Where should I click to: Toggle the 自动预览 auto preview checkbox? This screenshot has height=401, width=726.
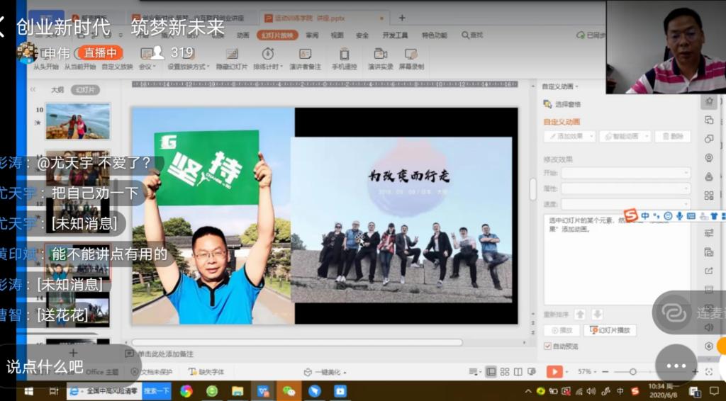pyautogui.click(x=547, y=346)
